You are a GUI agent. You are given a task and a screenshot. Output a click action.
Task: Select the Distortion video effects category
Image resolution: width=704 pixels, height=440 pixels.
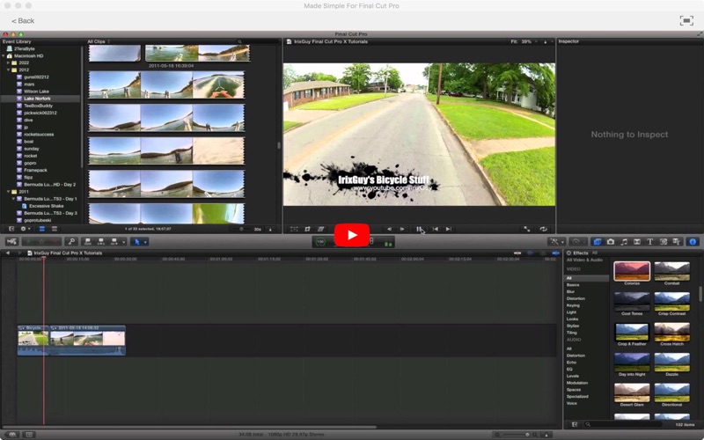click(576, 298)
